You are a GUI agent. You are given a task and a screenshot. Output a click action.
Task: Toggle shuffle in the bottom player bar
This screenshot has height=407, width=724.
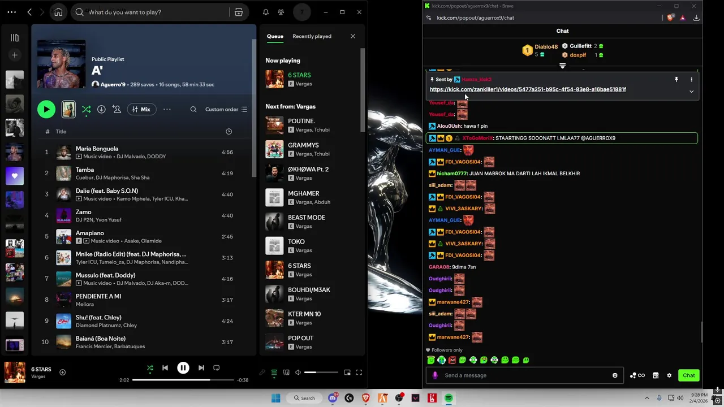pos(150,368)
